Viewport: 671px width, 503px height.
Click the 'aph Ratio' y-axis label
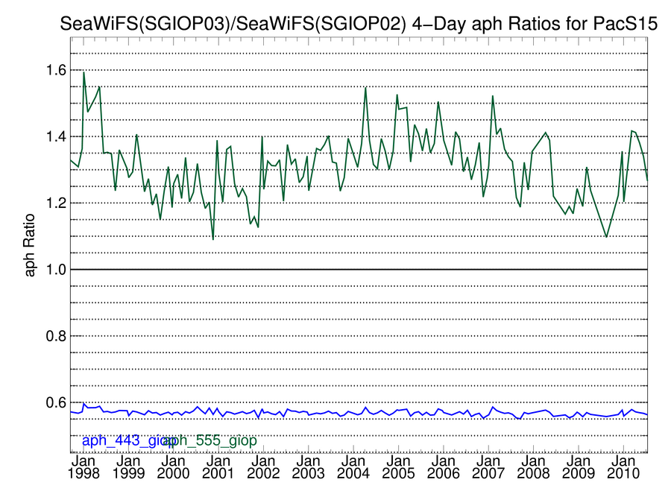[x=29, y=245]
